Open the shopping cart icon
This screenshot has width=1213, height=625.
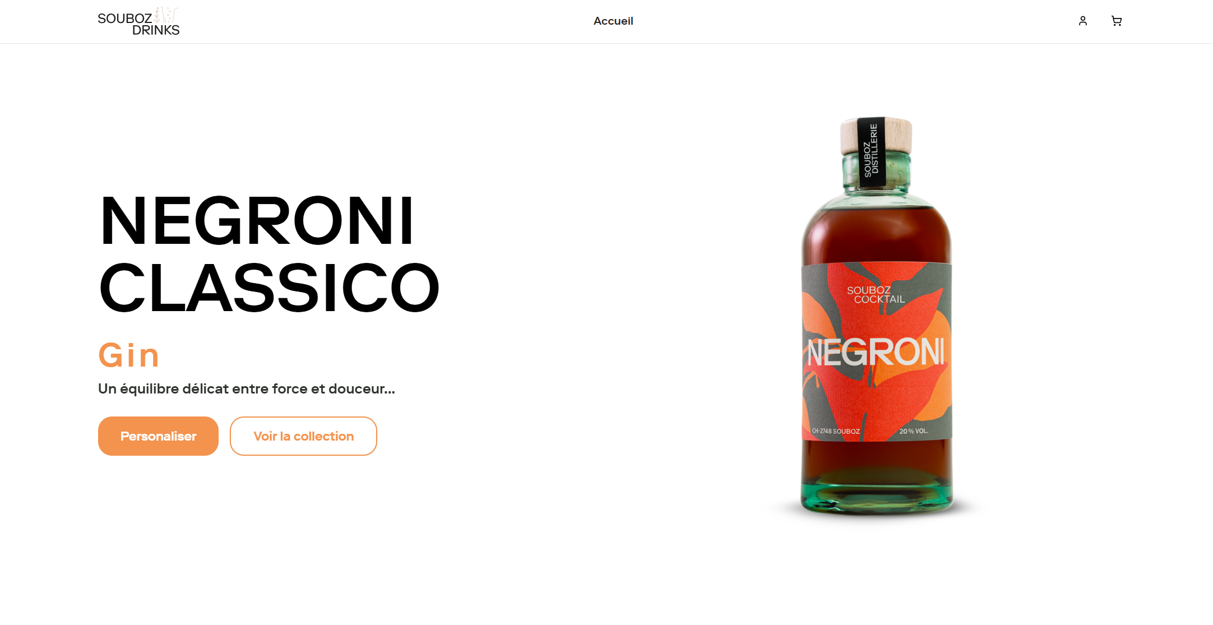point(1116,21)
